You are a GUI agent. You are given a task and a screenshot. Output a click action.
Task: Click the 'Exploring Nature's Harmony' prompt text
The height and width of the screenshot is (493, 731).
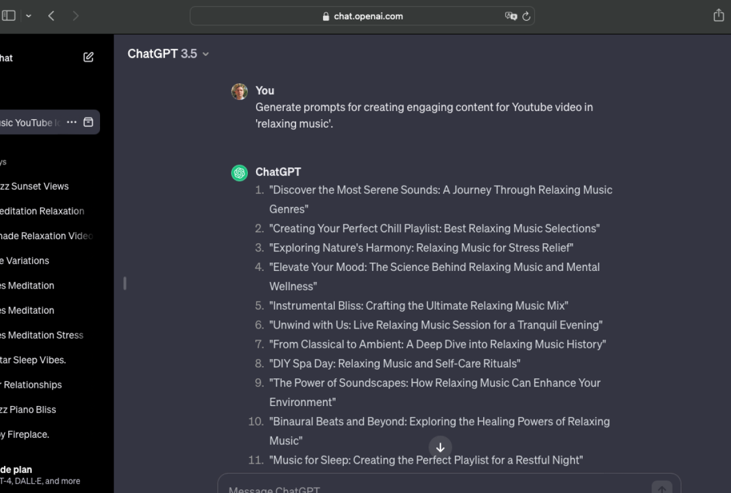pos(421,247)
